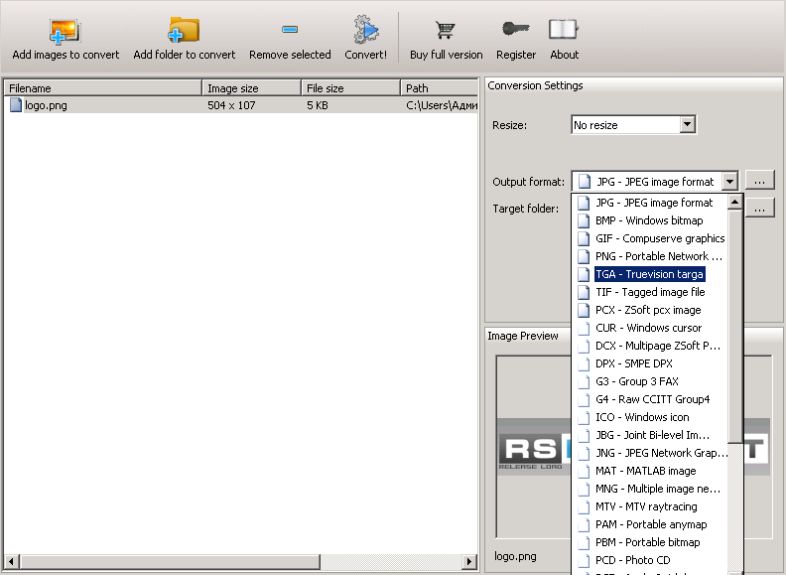Select ICO - Windows icon format
Image resolution: width=786 pixels, height=575 pixels.
click(x=641, y=417)
